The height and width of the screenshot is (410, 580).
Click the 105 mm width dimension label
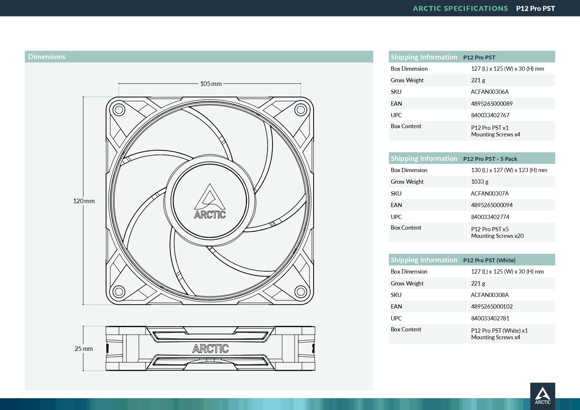pos(211,84)
